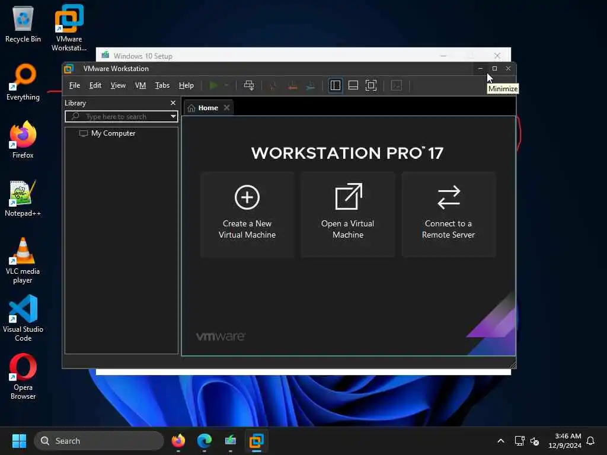Switch to Windows 10 Setup taskbar icon
The image size is (607, 455).
pyautogui.click(x=231, y=441)
